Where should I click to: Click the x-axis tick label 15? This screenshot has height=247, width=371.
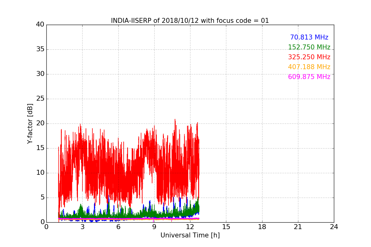pos(226,227)
